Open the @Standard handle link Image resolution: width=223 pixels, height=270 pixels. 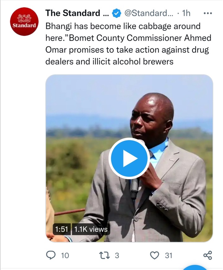(x=149, y=13)
